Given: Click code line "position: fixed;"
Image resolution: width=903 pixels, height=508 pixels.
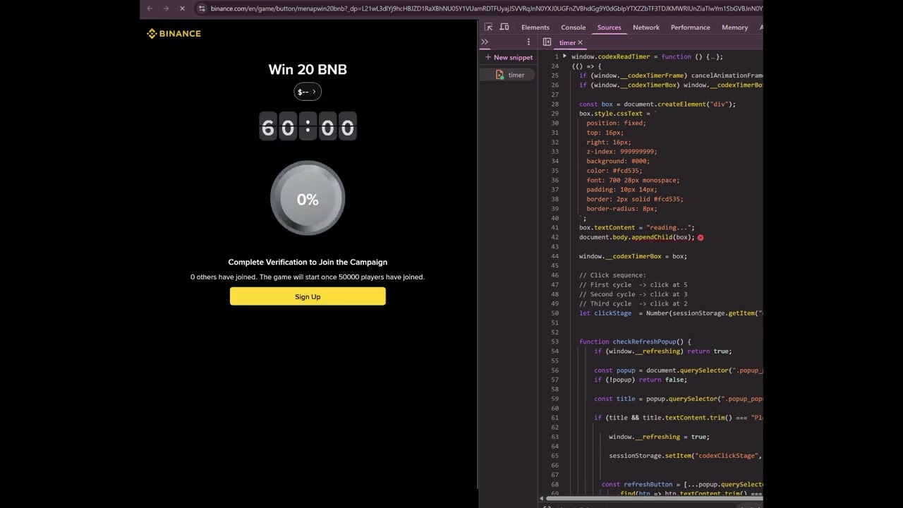Looking at the screenshot, I should (x=616, y=123).
